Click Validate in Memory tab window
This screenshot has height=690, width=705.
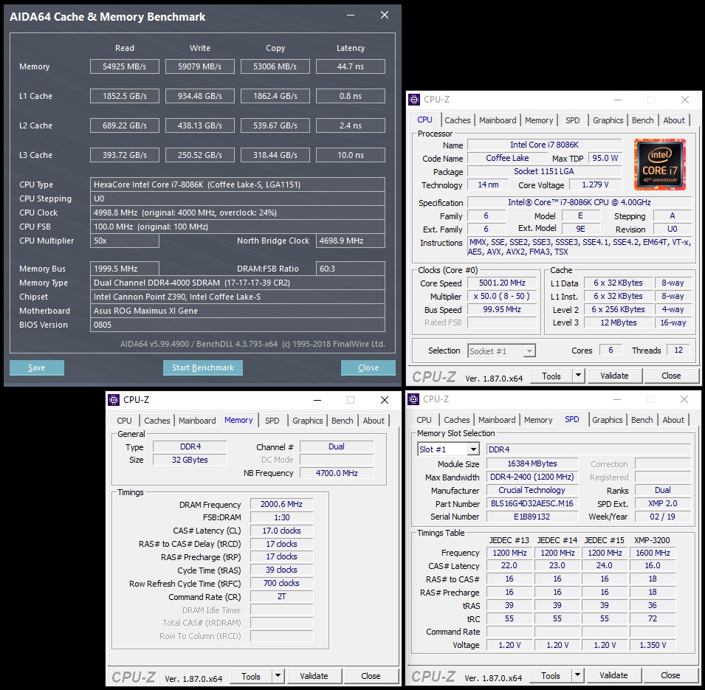[314, 676]
